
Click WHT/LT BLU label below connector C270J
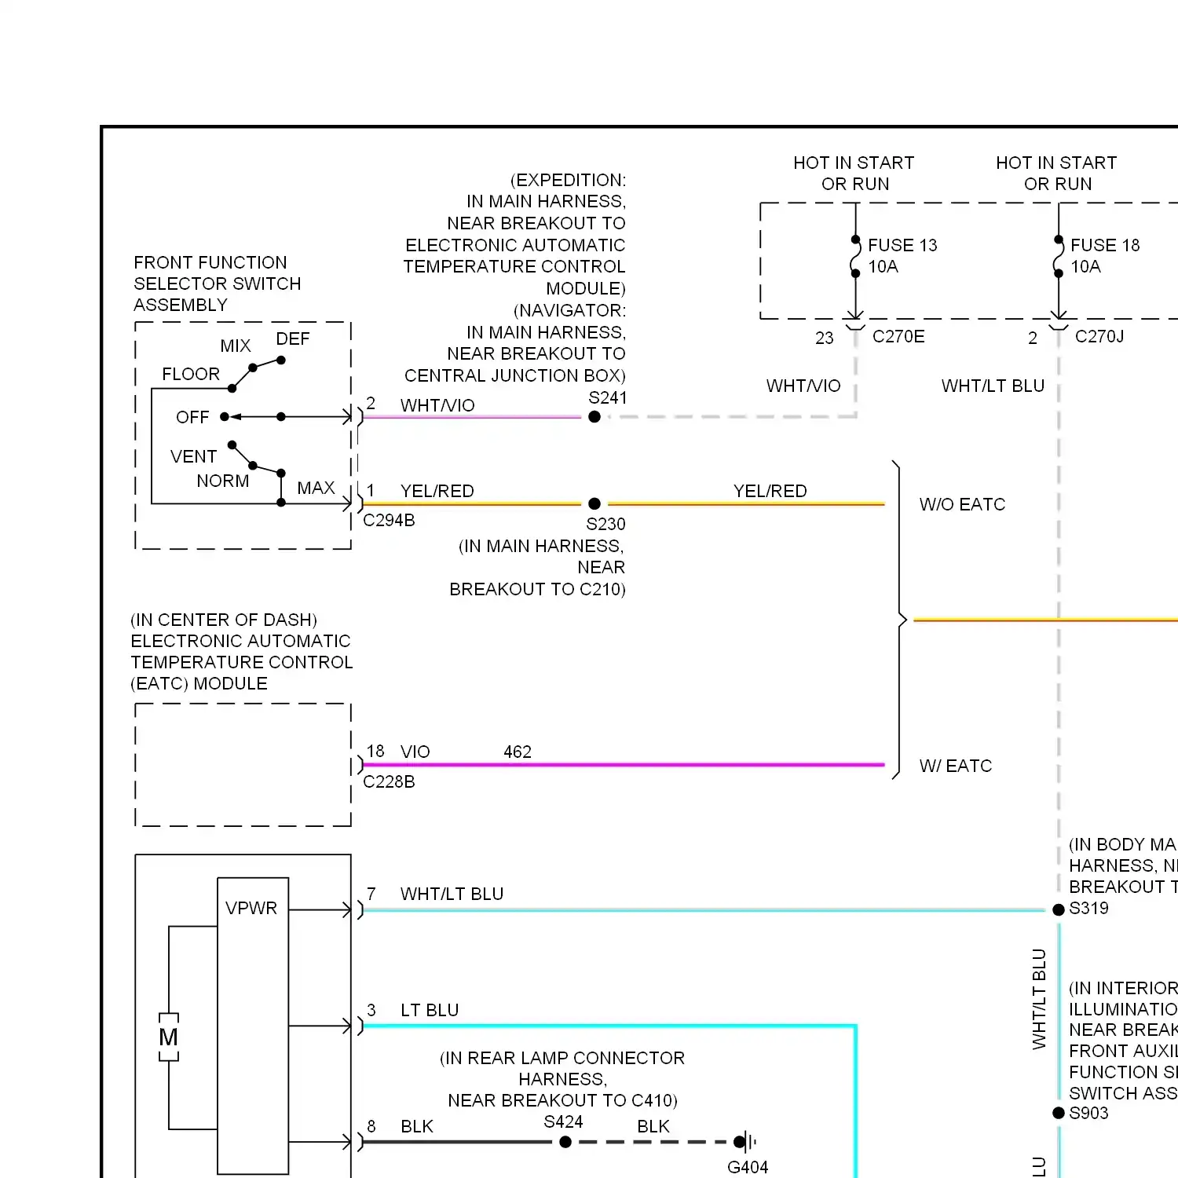993,386
